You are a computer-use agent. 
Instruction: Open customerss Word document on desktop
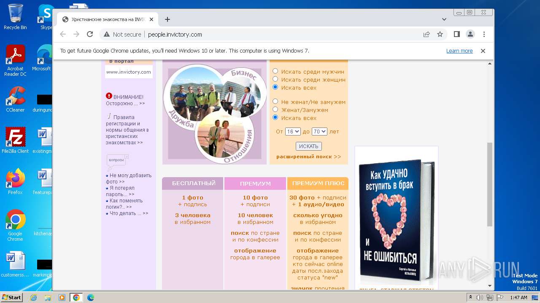click(x=15, y=264)
